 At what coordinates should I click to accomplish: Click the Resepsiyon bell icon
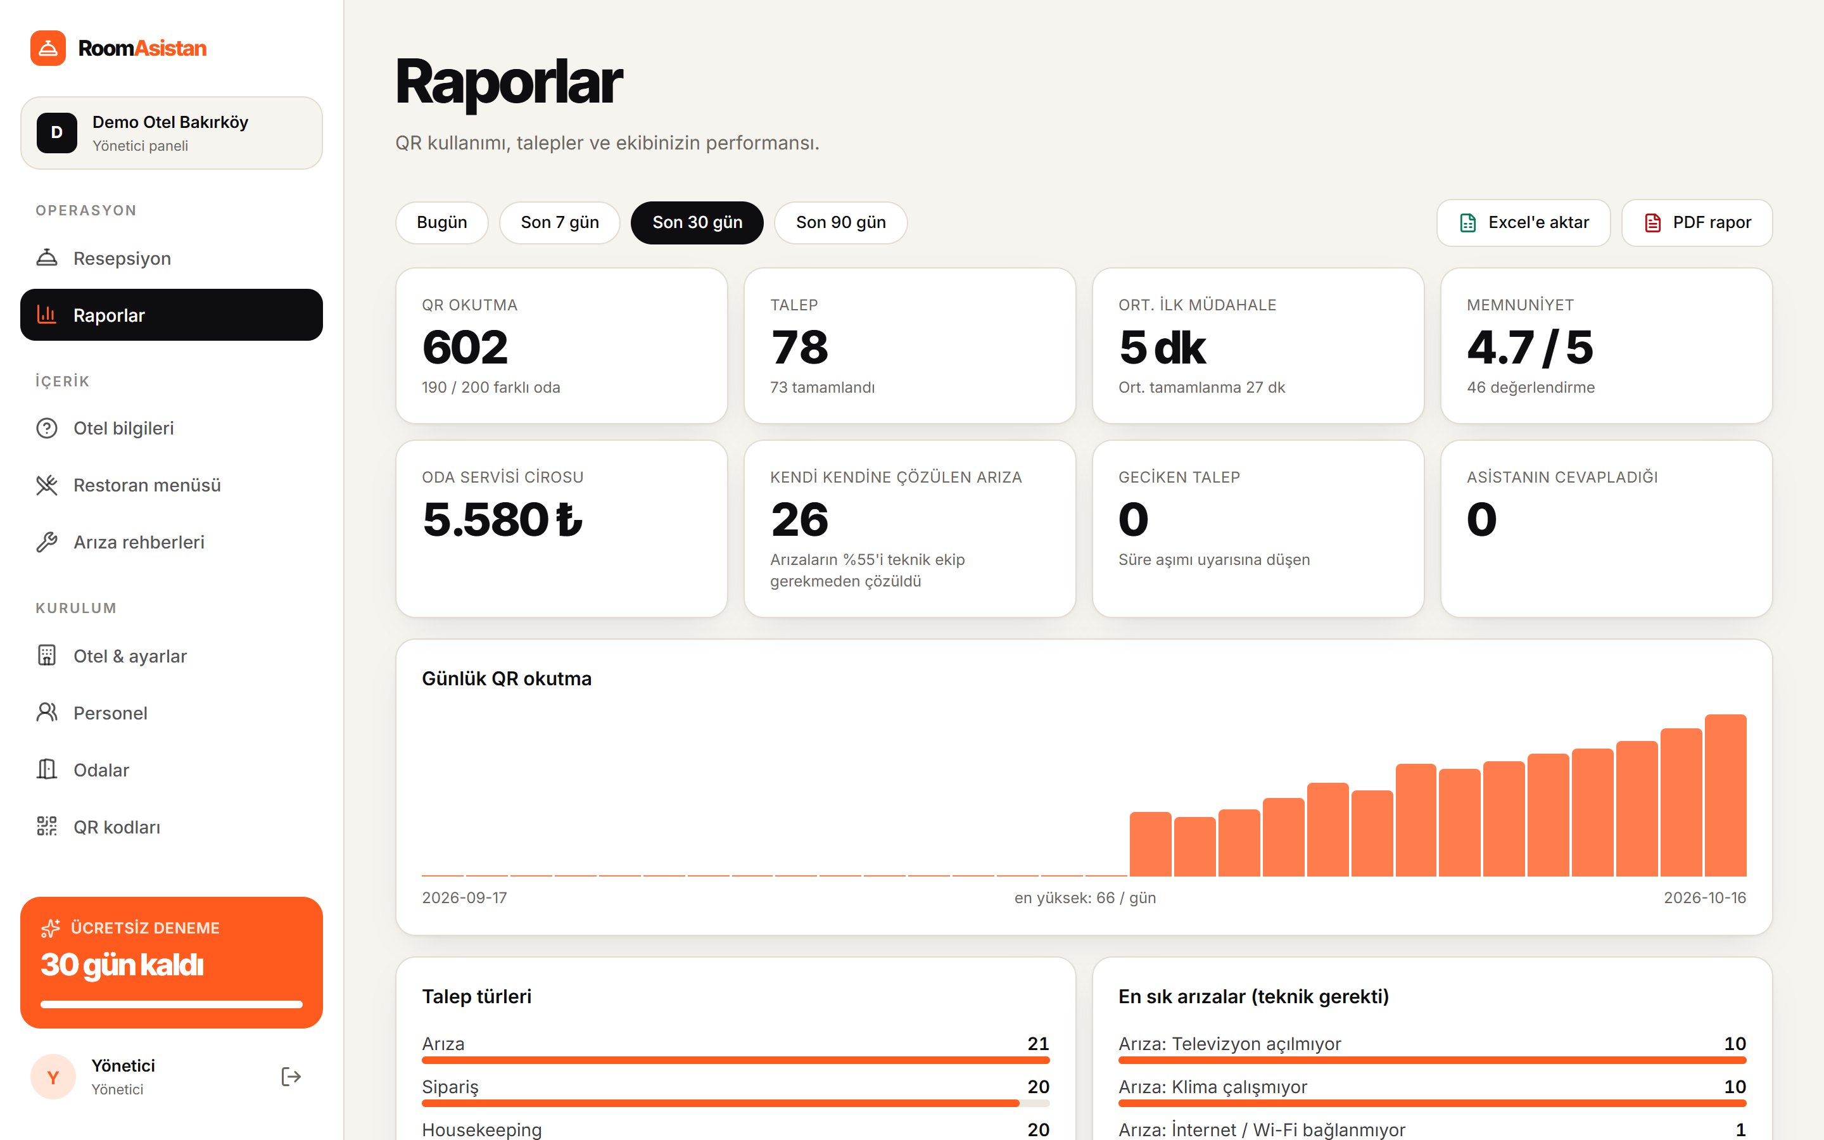(47, 258)
